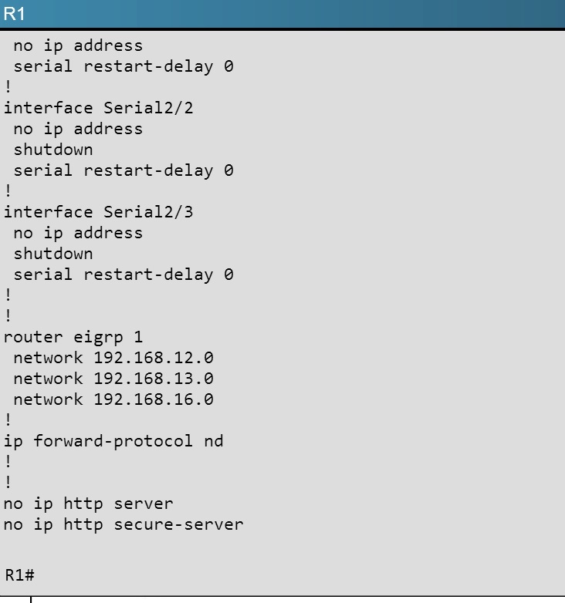This screenshot has width=565, height=603.
Task: Click the 'network 192.168.16.0' line
Action: (113, 399)
